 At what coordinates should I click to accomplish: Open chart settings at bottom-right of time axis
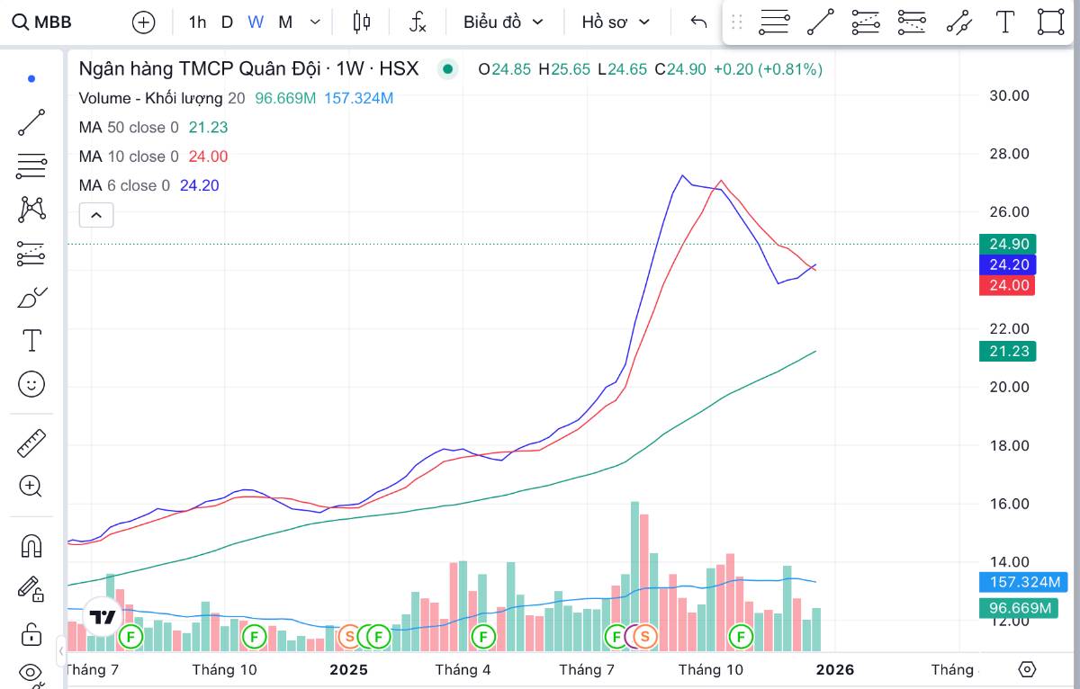click(1028, 669)
